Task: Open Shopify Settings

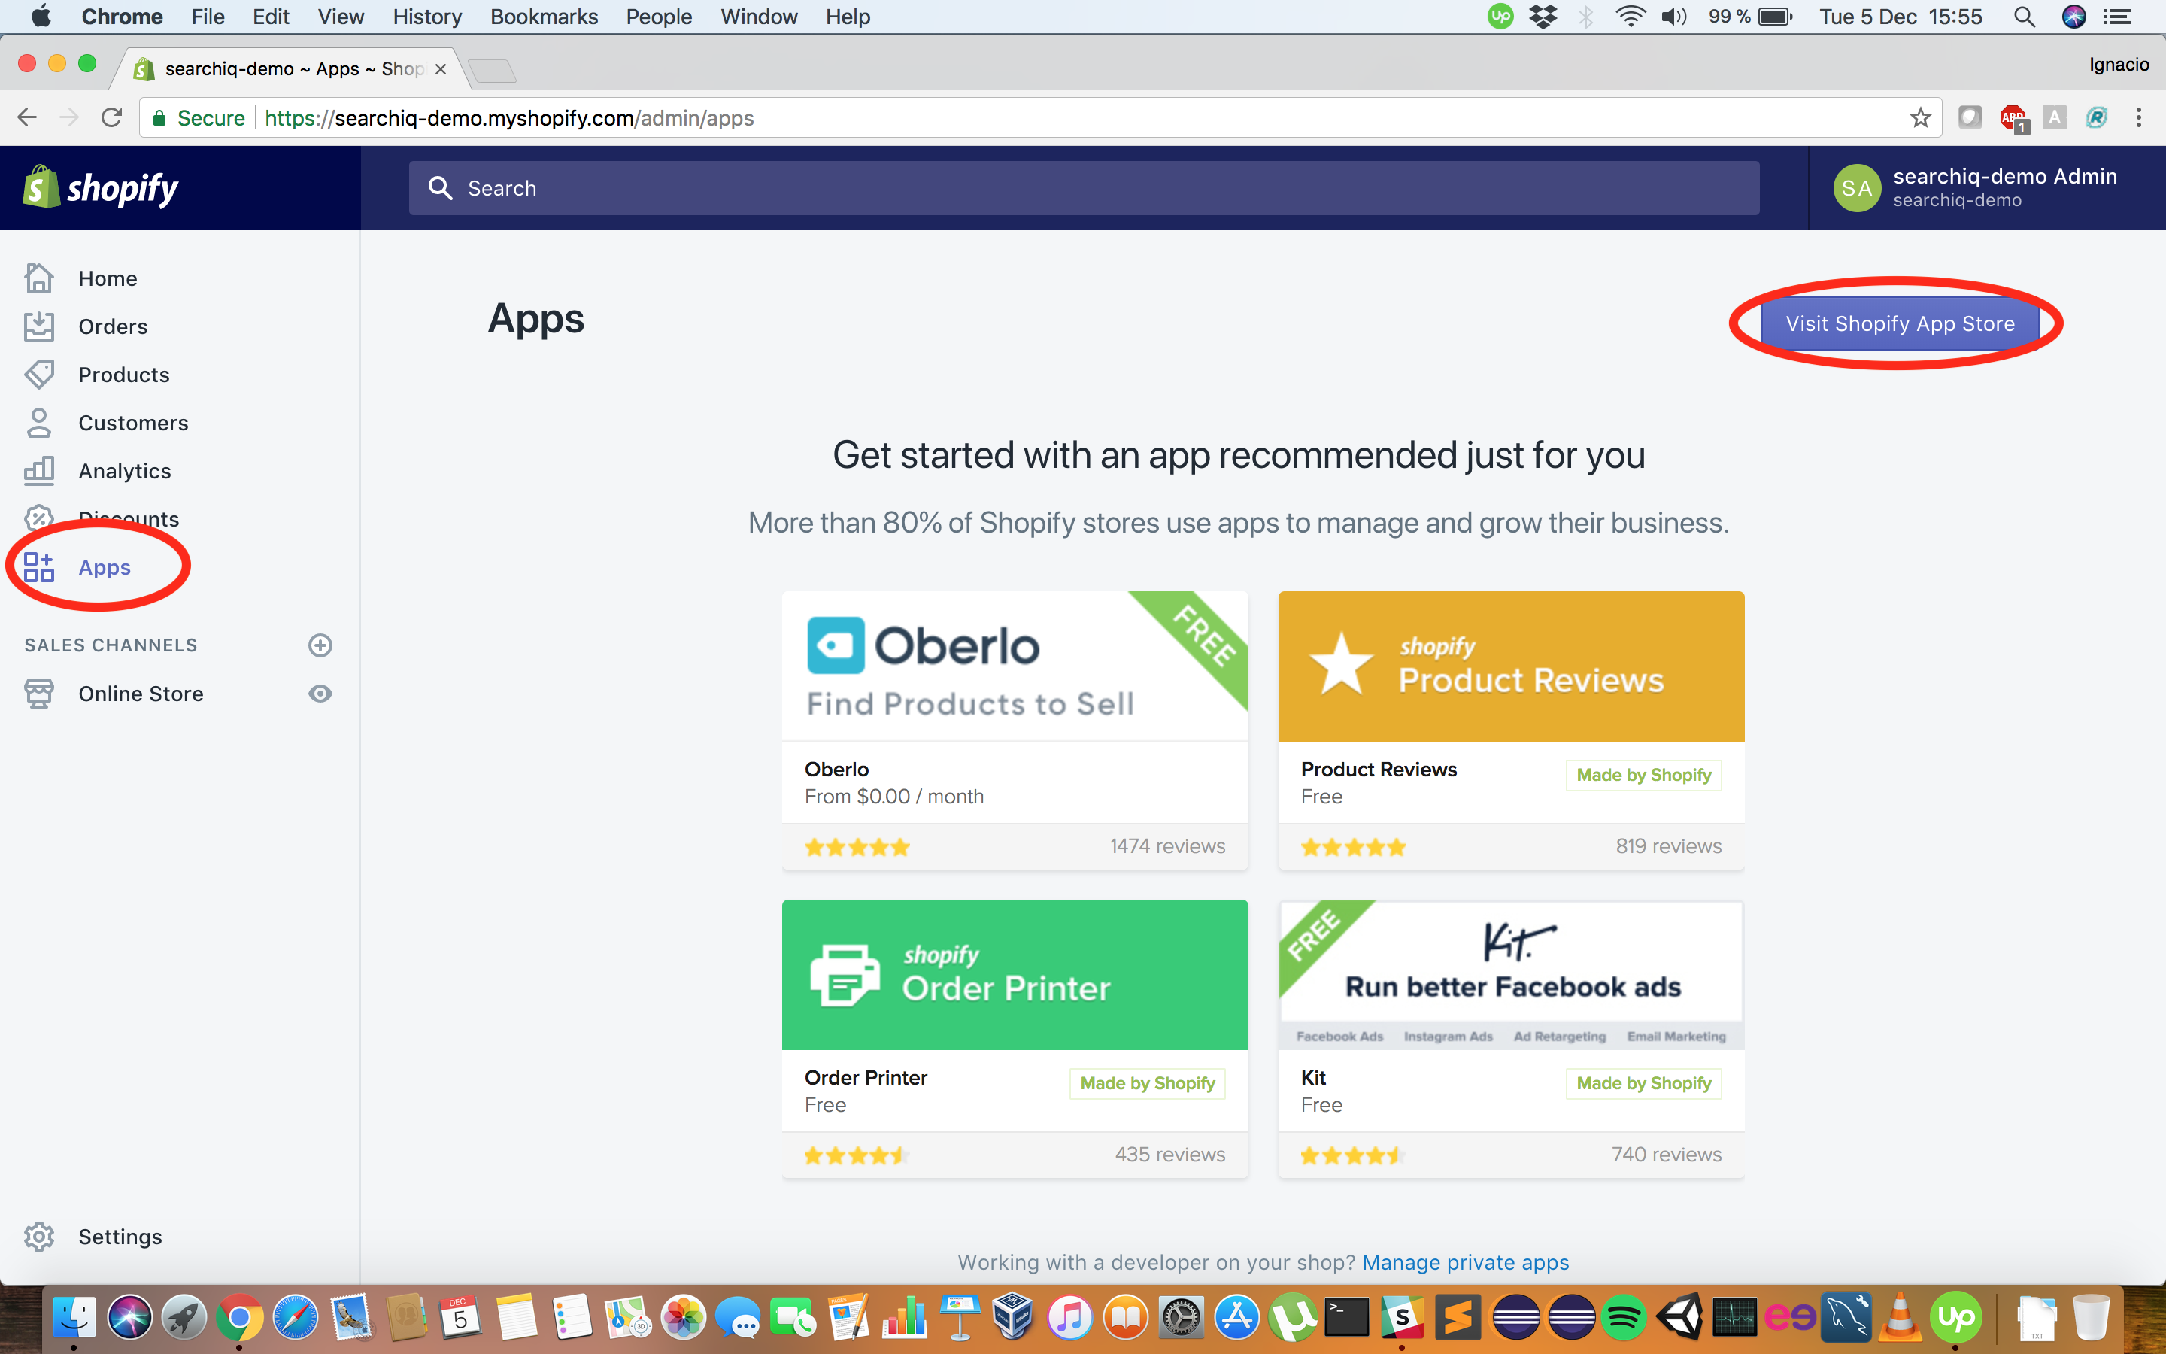Action: click(x=120, y=1237)
